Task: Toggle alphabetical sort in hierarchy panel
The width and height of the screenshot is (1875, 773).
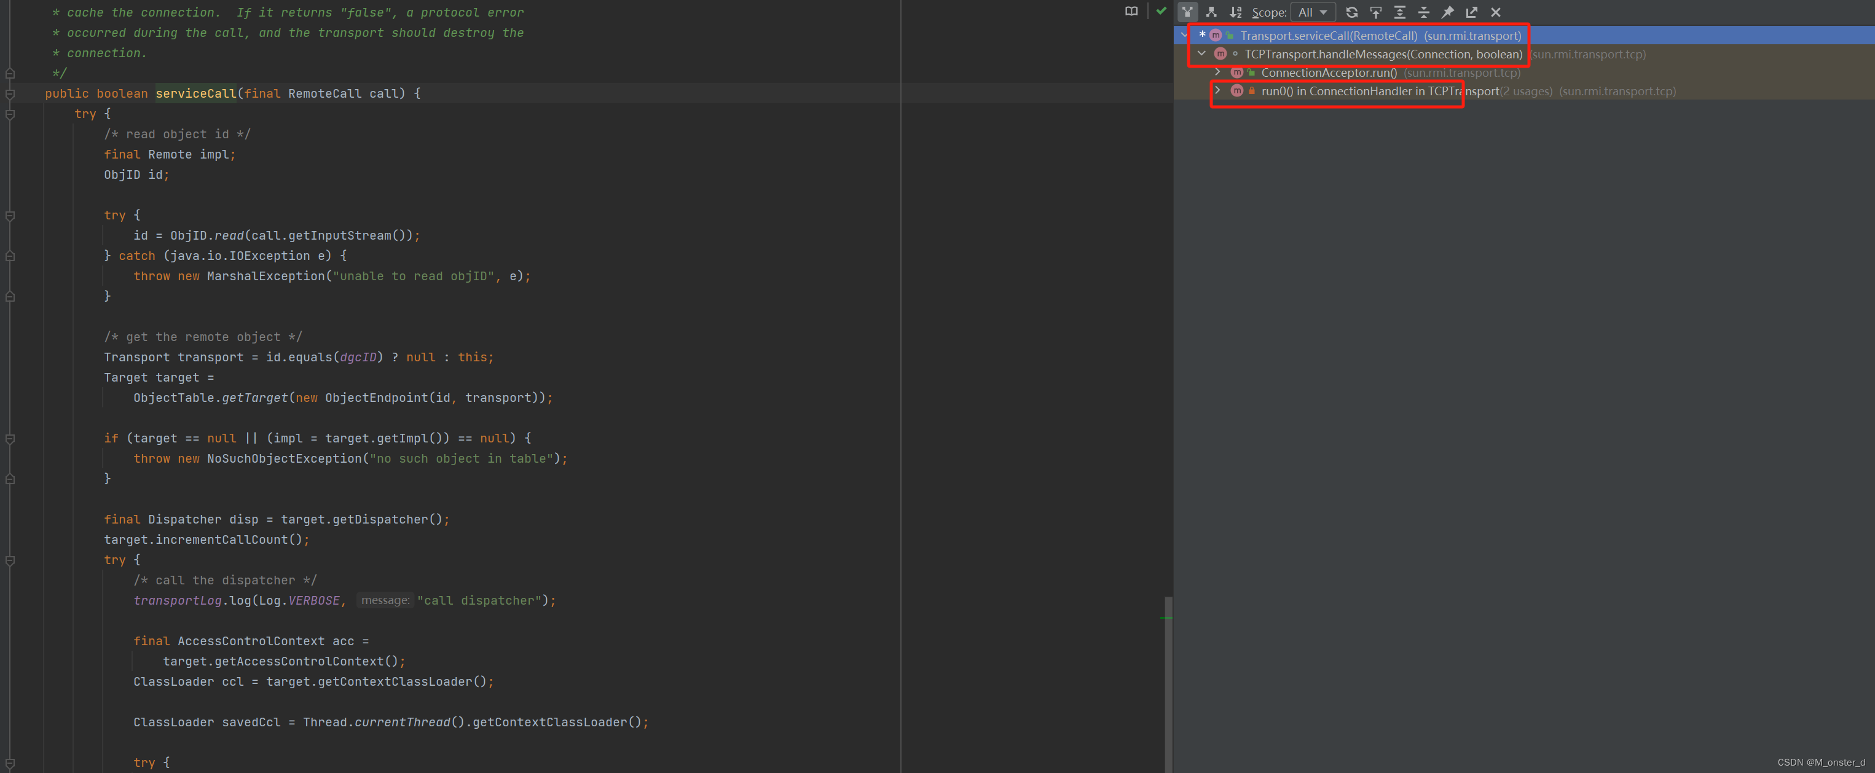Action: coord(1235,12)
